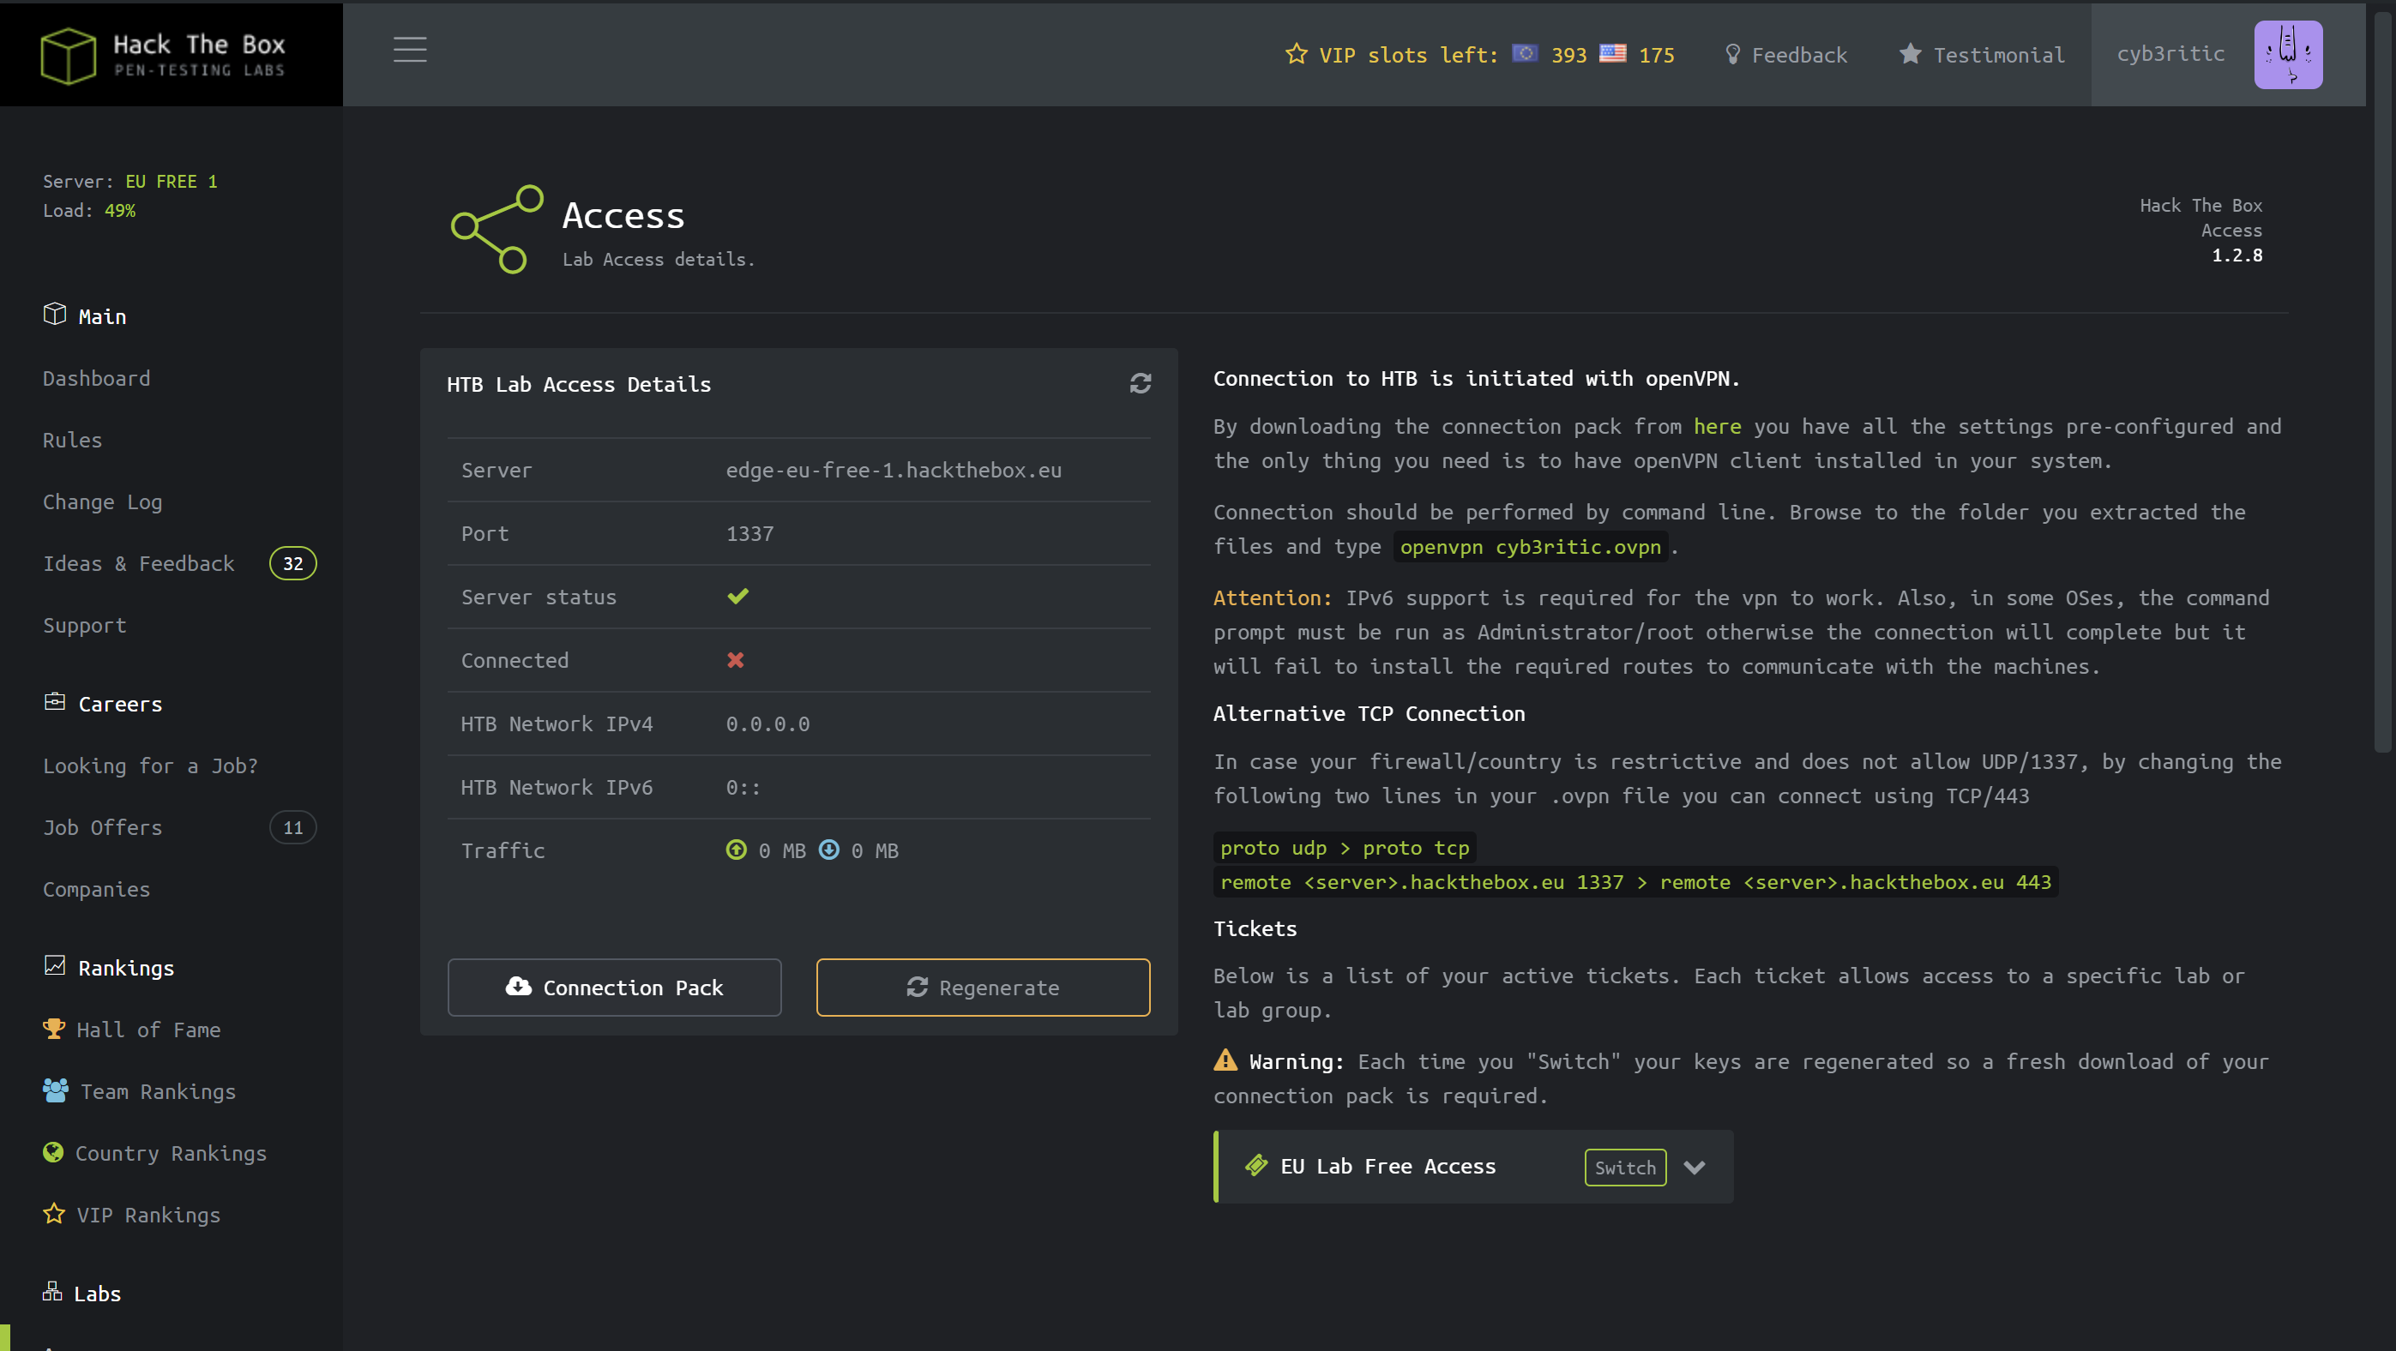Click the 11 badge beside Job Offers

(293, 827)
